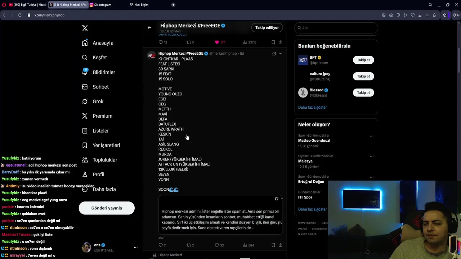The image size is (461, 259).
Task: Open Ertuğrul Doğan trend
Action: pyautogui.click(x=311, y=182)
